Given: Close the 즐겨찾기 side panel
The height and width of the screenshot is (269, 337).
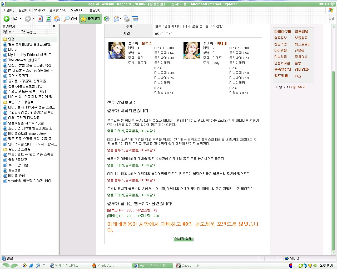Looking at the screenshot, I should point(54,26).
